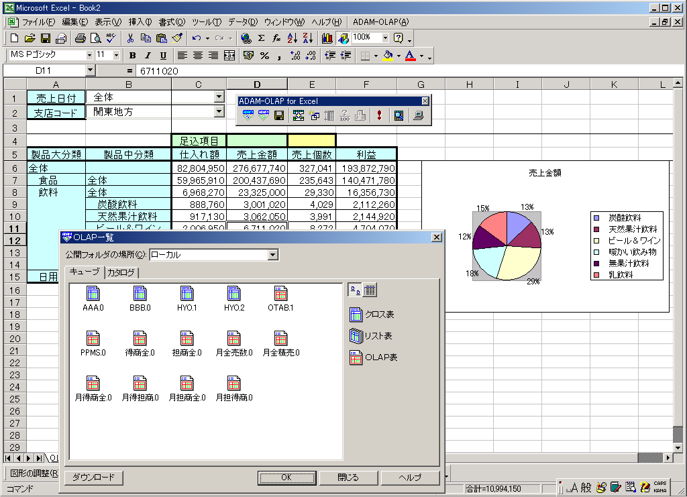Click the Sort Ascending A-Z icon
Image resolution: width=687 pixels, height=497 pixels.
point(293,38)
